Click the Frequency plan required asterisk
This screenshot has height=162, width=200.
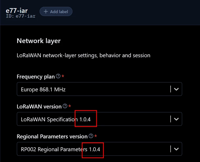[63, 76]
